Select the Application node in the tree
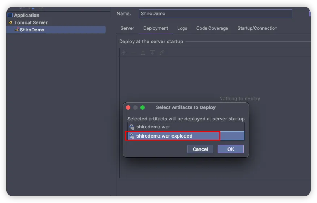 (26, 15)
